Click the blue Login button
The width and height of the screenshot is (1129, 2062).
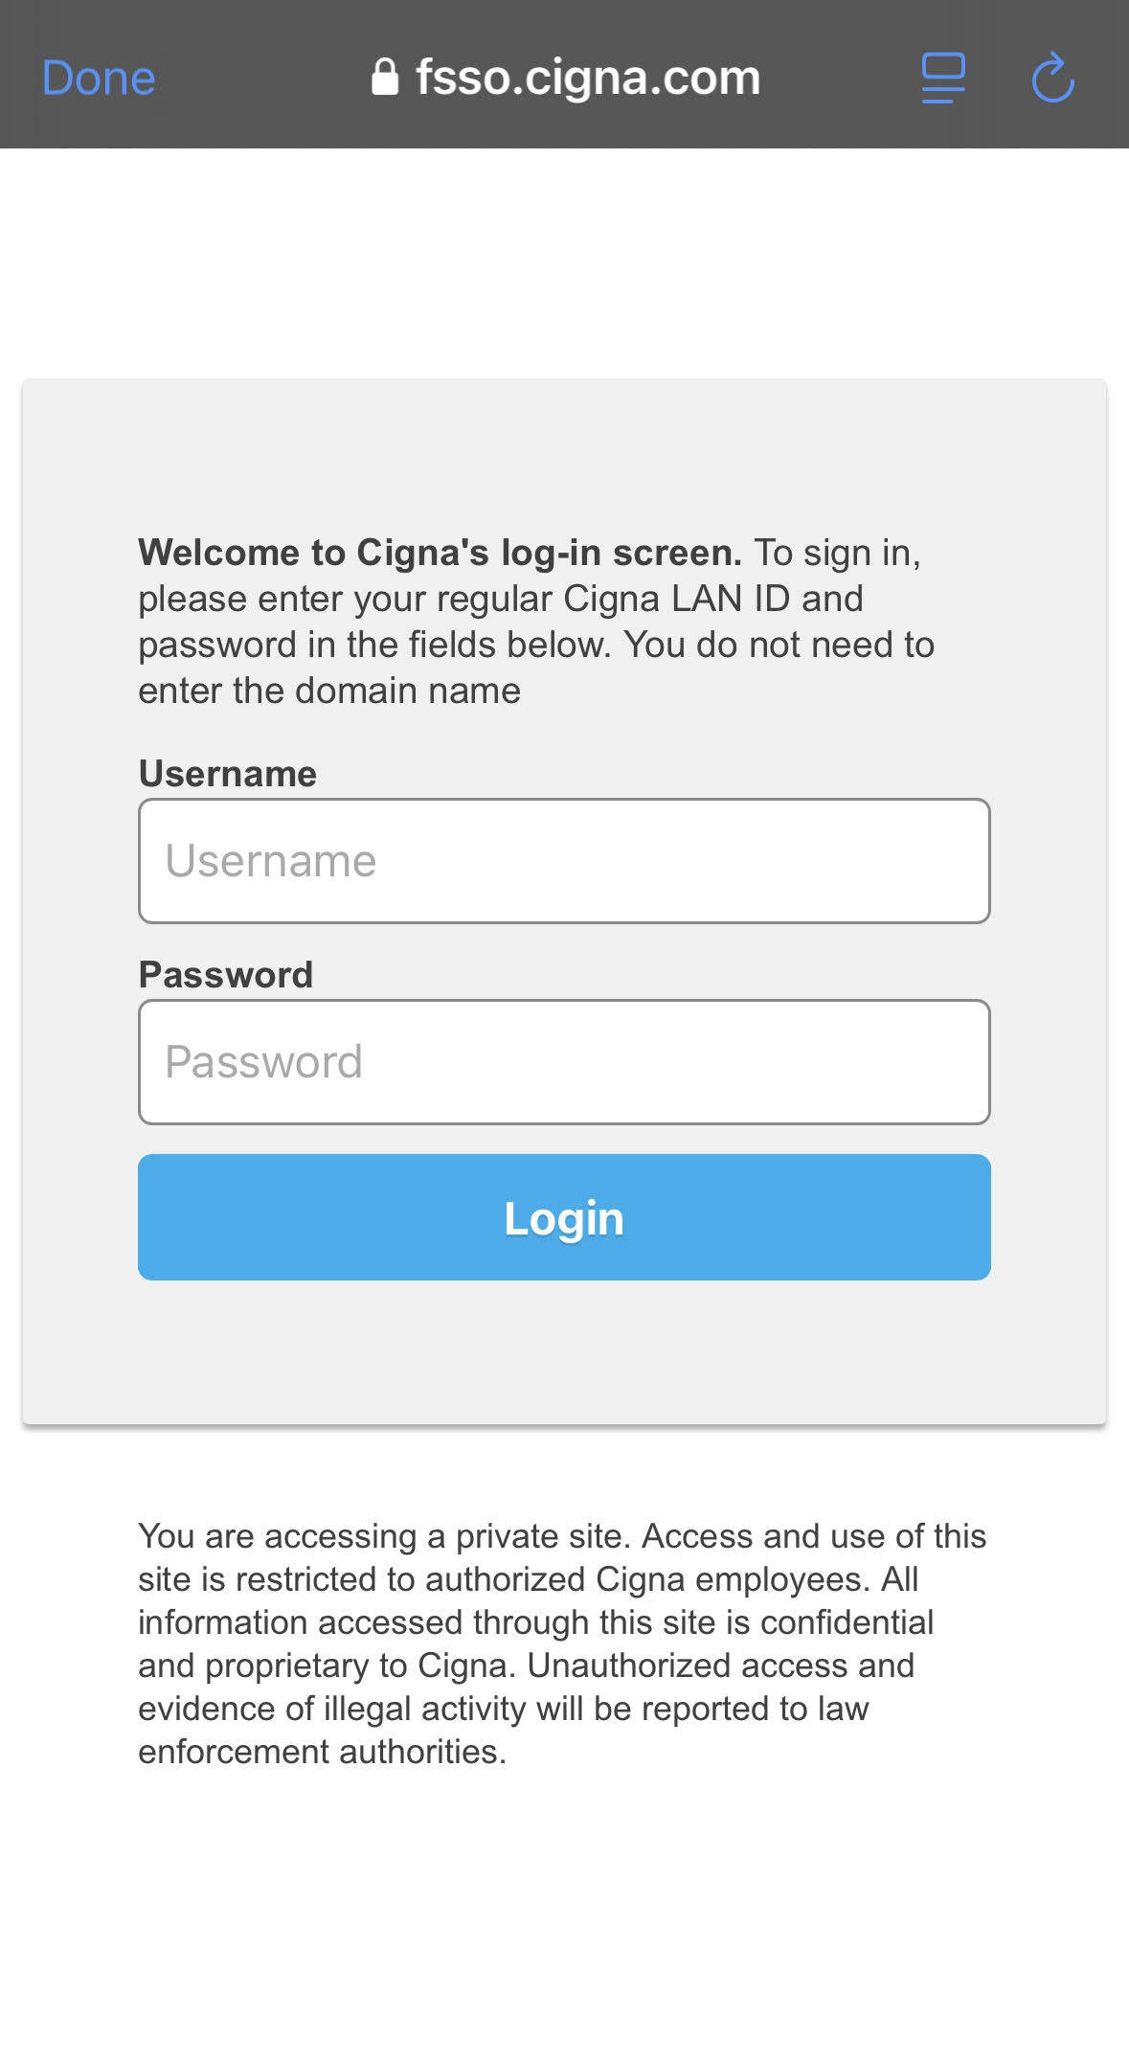[564, 1217]
